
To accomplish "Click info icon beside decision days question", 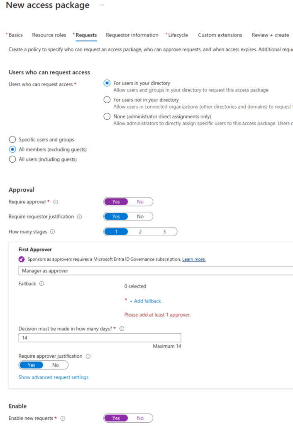I will [x=122, y=329].
